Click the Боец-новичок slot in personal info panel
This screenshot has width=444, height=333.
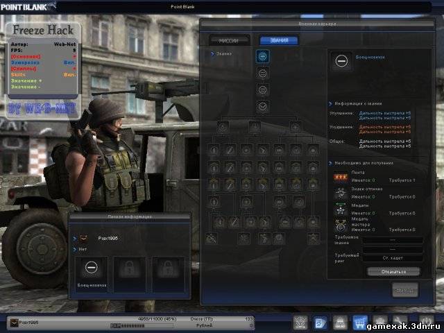[92, 274]
